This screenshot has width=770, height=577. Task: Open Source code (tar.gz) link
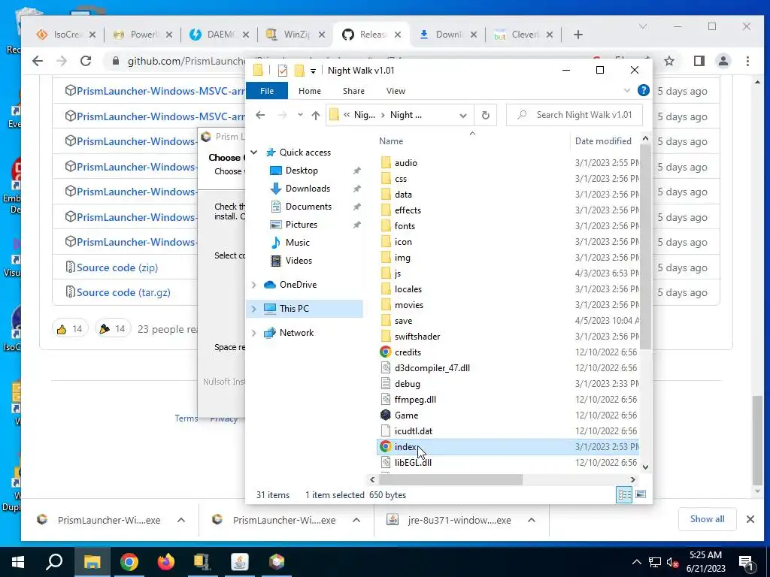click(x=123, y=292)
